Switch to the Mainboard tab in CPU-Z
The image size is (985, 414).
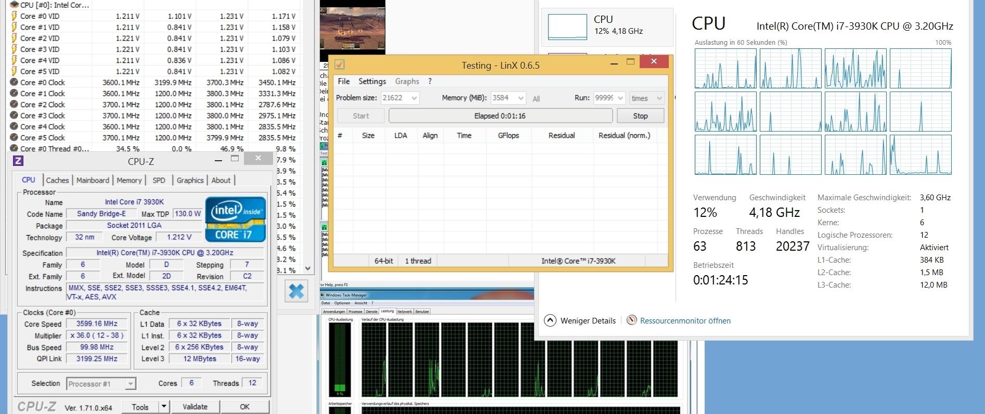point(93,180)
